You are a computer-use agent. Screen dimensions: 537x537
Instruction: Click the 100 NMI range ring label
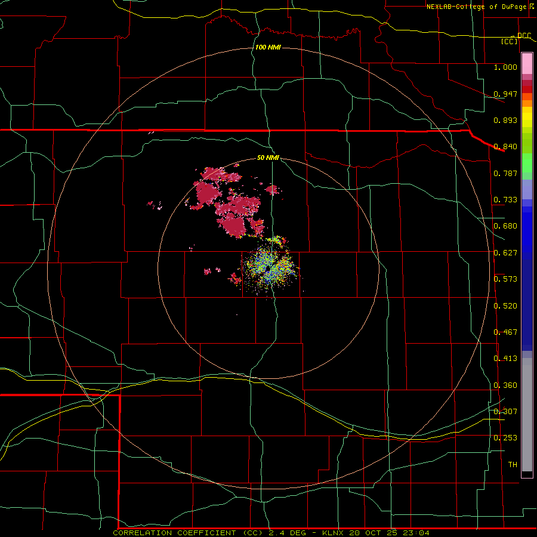(268, 47)
